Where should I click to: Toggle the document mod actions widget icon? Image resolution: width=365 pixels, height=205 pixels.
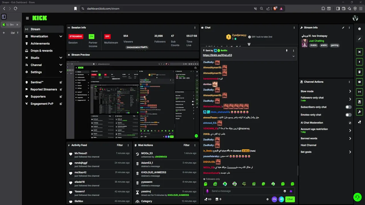pyautogui.click(x=360, y=72)
